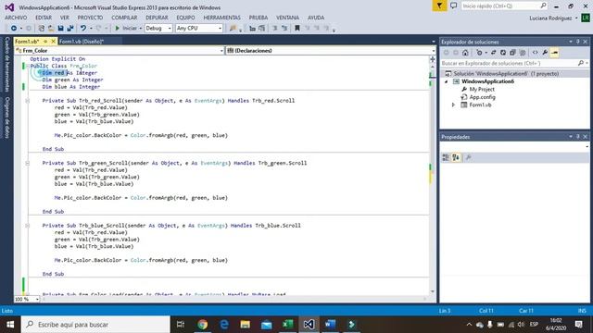Toggle auto-hide pin of Solution Explorer
Screen dimensions: 593x333
pyautogui.click(x=578, y=42)
